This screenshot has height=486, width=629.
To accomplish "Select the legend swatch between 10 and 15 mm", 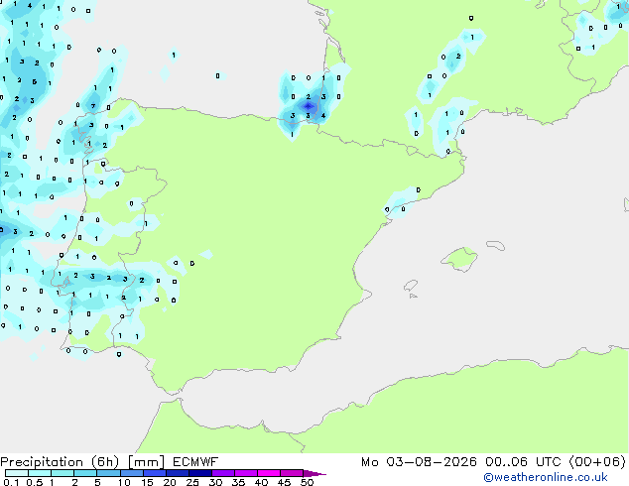I will (132, 473).
